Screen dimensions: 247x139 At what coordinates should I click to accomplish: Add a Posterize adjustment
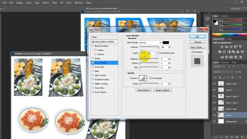(x=227, y=57)
